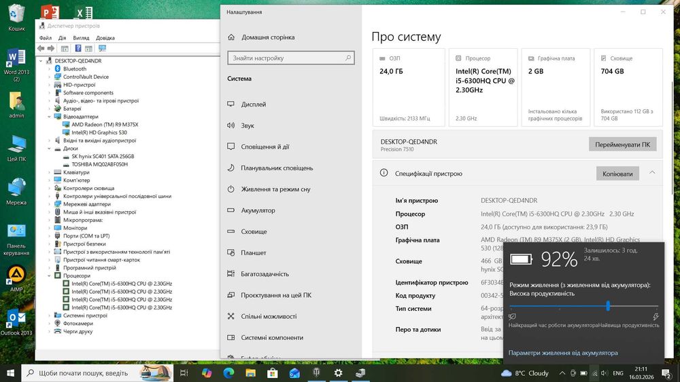680x382 pixels.
Task: Open Copilot from the taskbar
Action: pyautogui.click(x=207, y=373)
